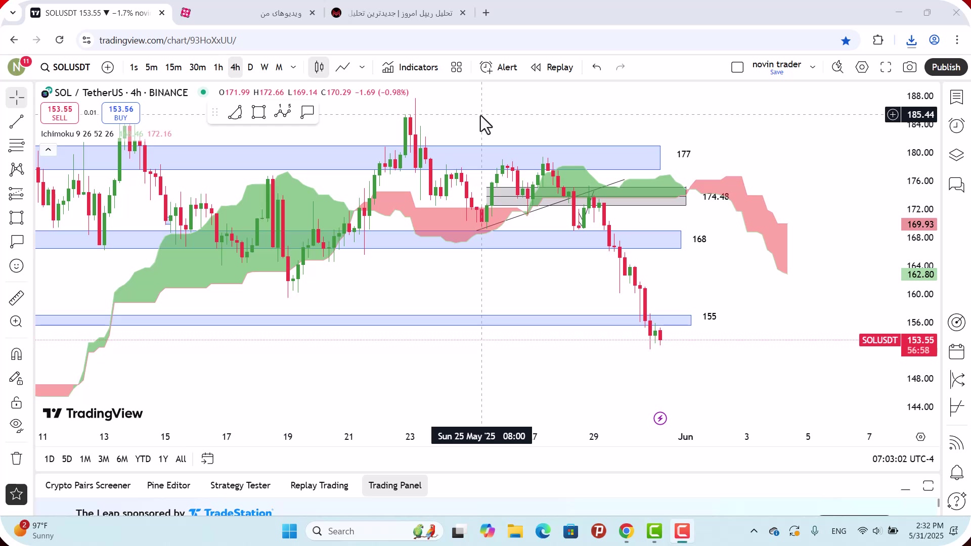Image resolution: width=971 pixels, height=546 pixels.
Task: Open symbol search SOLUSDT
Action: click(65, 67)
